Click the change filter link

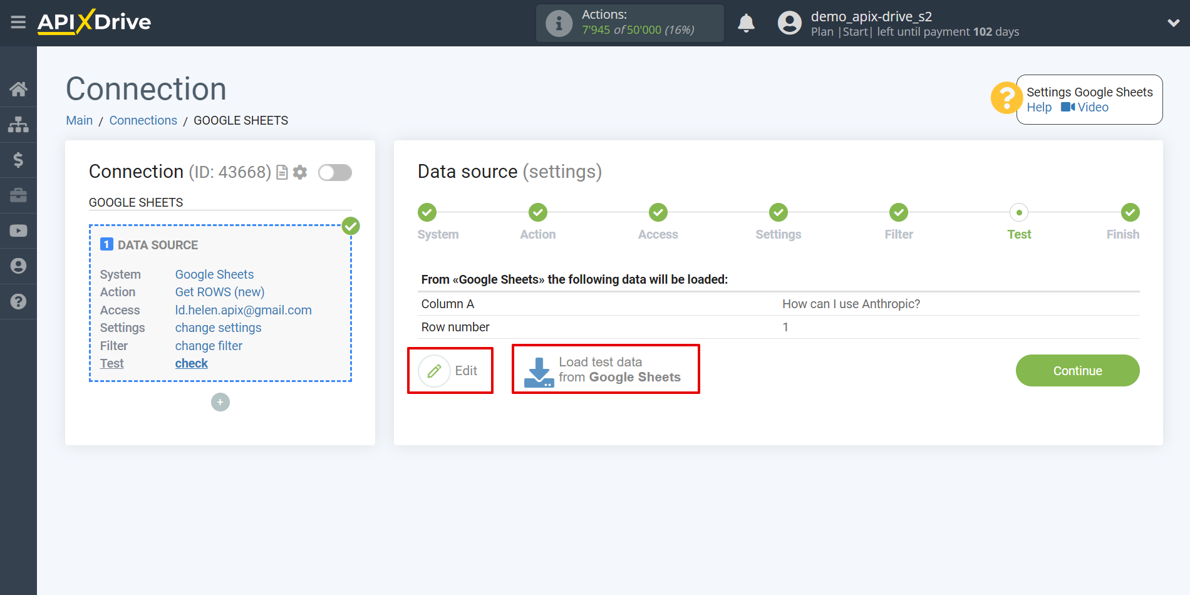coord(209,346)
